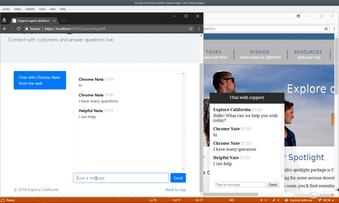Open the VLC Video menu
This screenshot has height=203, width=339.
pos(18,9)
